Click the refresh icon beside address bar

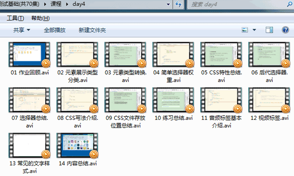point(178,4)
